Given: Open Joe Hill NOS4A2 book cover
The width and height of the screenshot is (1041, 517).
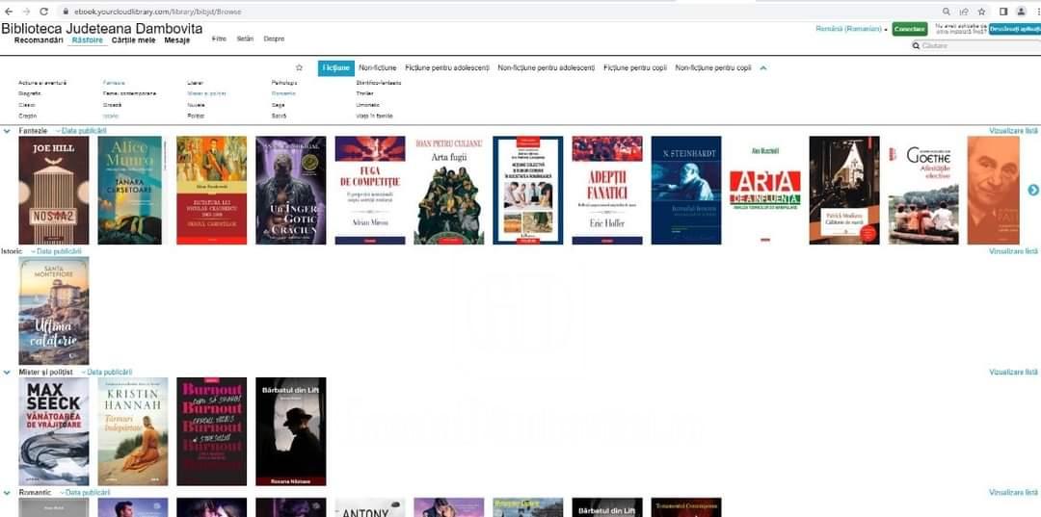Looking at the screenshot, I should [x=54, y=191].
